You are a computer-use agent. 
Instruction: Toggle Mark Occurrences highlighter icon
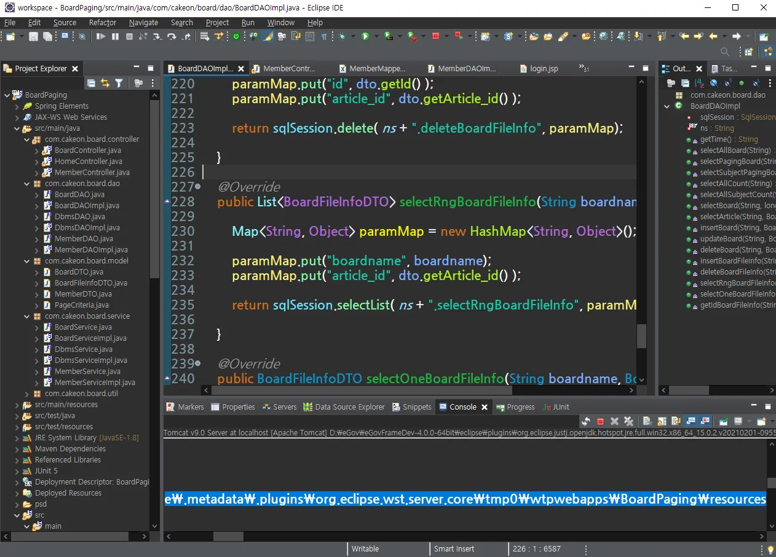pos(267,37)
